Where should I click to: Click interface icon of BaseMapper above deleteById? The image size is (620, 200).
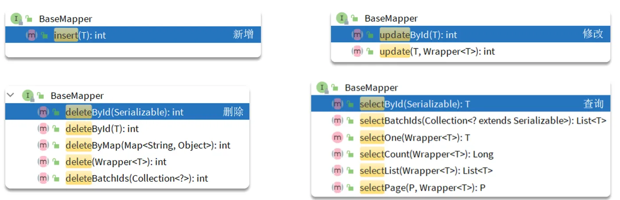coord(28,95)
